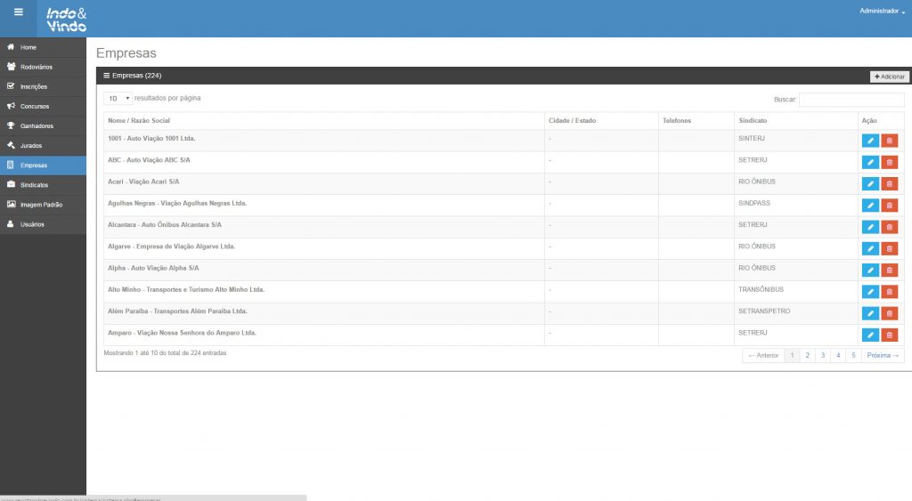Open the results per page dropdown
Screen dimensions: 912x501
click(118, 98)
